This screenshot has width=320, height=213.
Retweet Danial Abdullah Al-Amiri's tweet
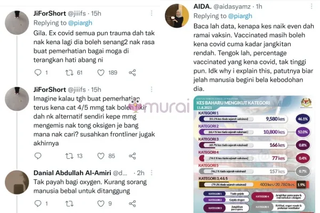coord(69,203)
